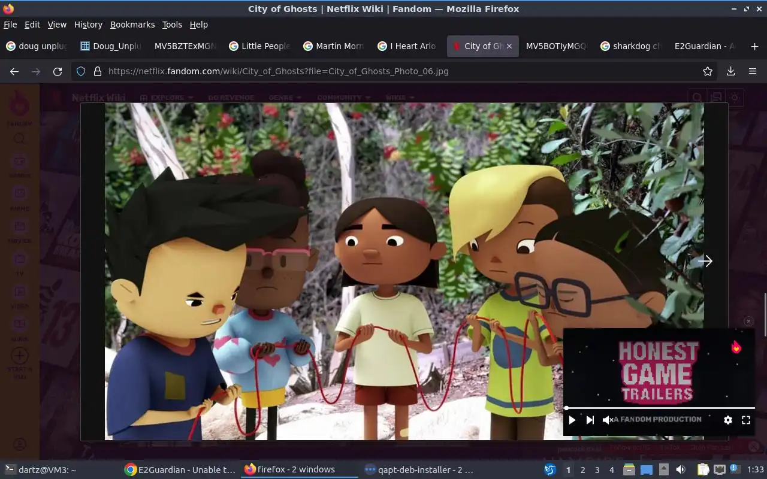
Task: Switch to the I Heart Arlo tab
Action: click(409, 46)
